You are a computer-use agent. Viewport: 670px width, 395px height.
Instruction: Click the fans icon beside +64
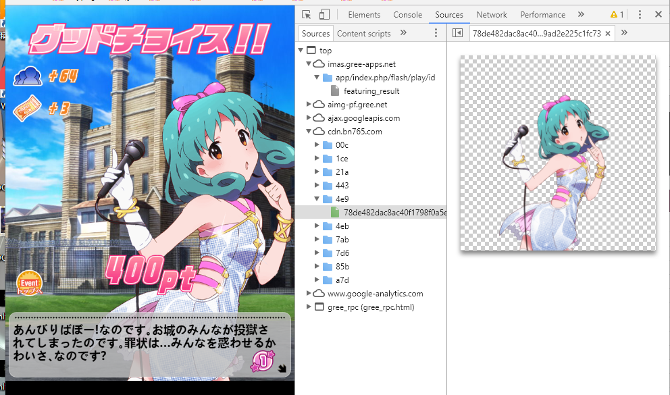tap(28, 76)
